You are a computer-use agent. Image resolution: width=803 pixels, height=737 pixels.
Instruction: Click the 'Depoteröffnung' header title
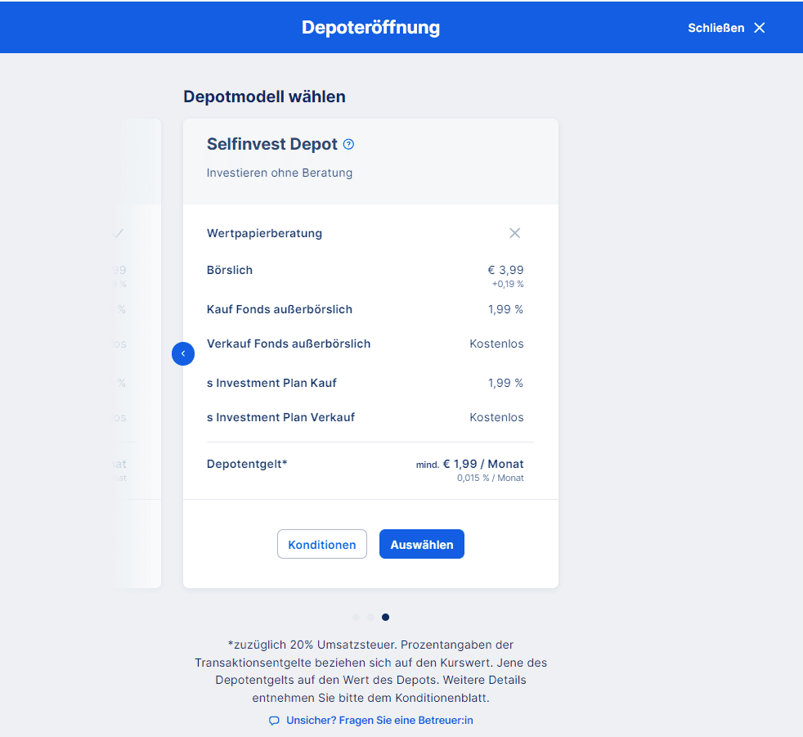370,28
